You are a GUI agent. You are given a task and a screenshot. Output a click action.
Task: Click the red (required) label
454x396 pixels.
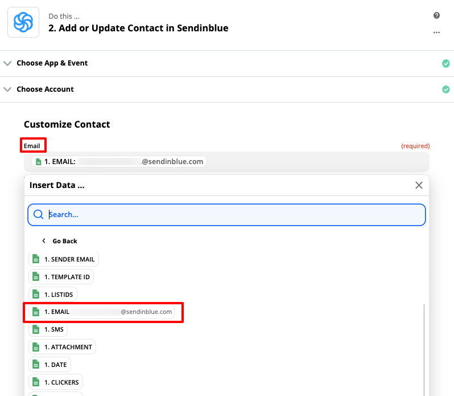coord(415,146)
